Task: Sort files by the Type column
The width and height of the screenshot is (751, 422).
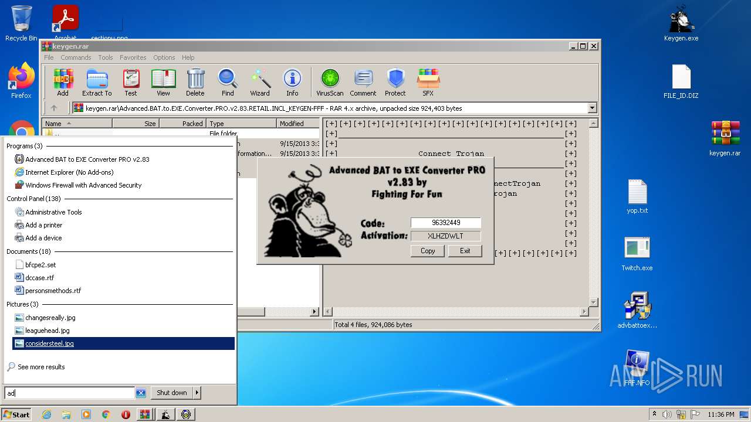Action: [x=241, y=124]
